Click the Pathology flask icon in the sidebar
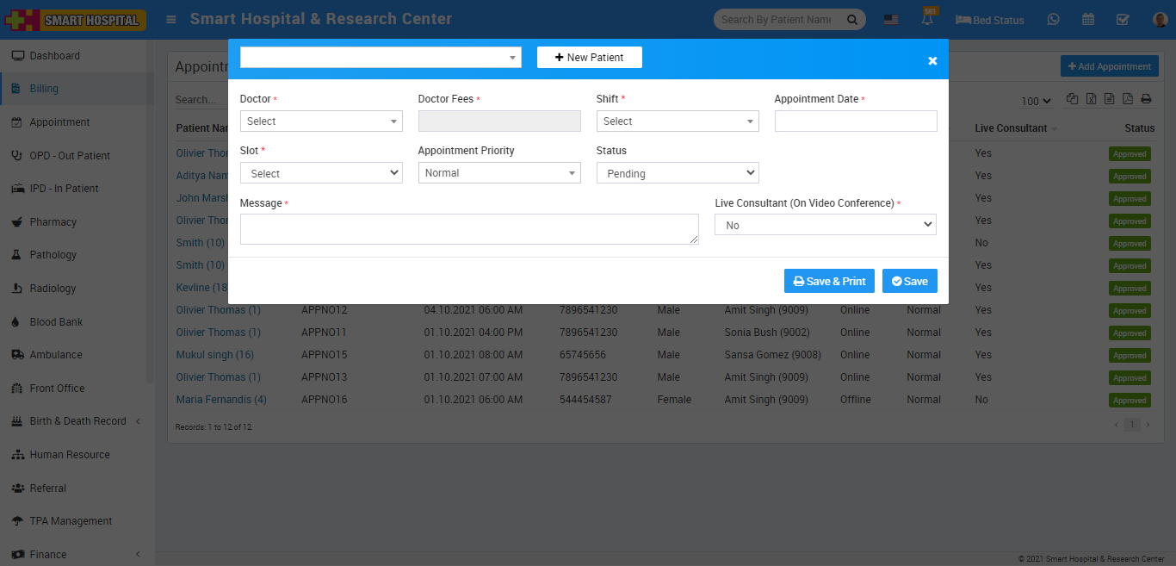Image resolution: width=1176 pixels, height=566 pixels. click(x=17, y=255)
